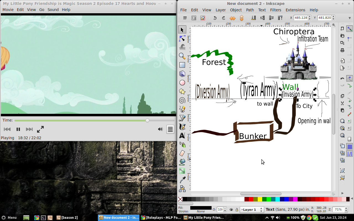This screenshot has width=354, height=221.
Task: Lower selection to bottom
Action: [254, 18]
